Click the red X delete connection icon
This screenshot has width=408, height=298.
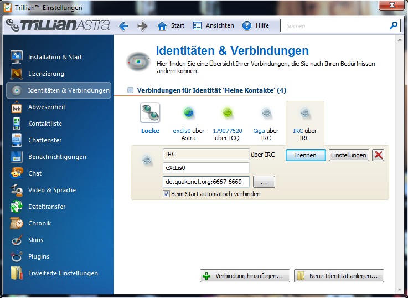click(x=378, y=155)
